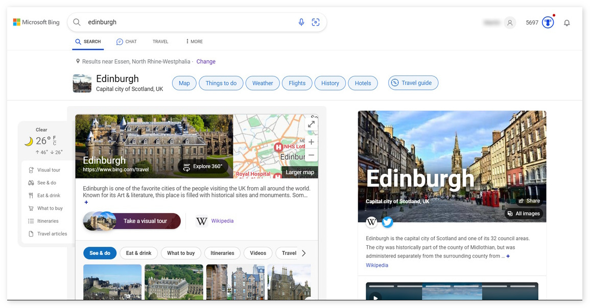Zoom out on the map
Image resolution: width=590 pixels, height=308 pixels.
click(311, 156)
